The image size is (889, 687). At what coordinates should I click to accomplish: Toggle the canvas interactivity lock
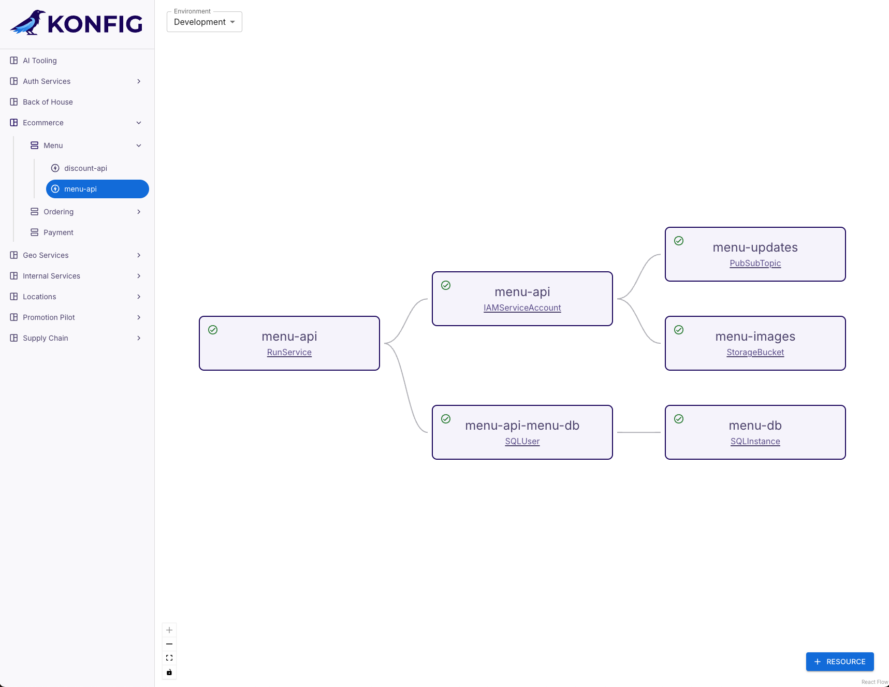169,672
